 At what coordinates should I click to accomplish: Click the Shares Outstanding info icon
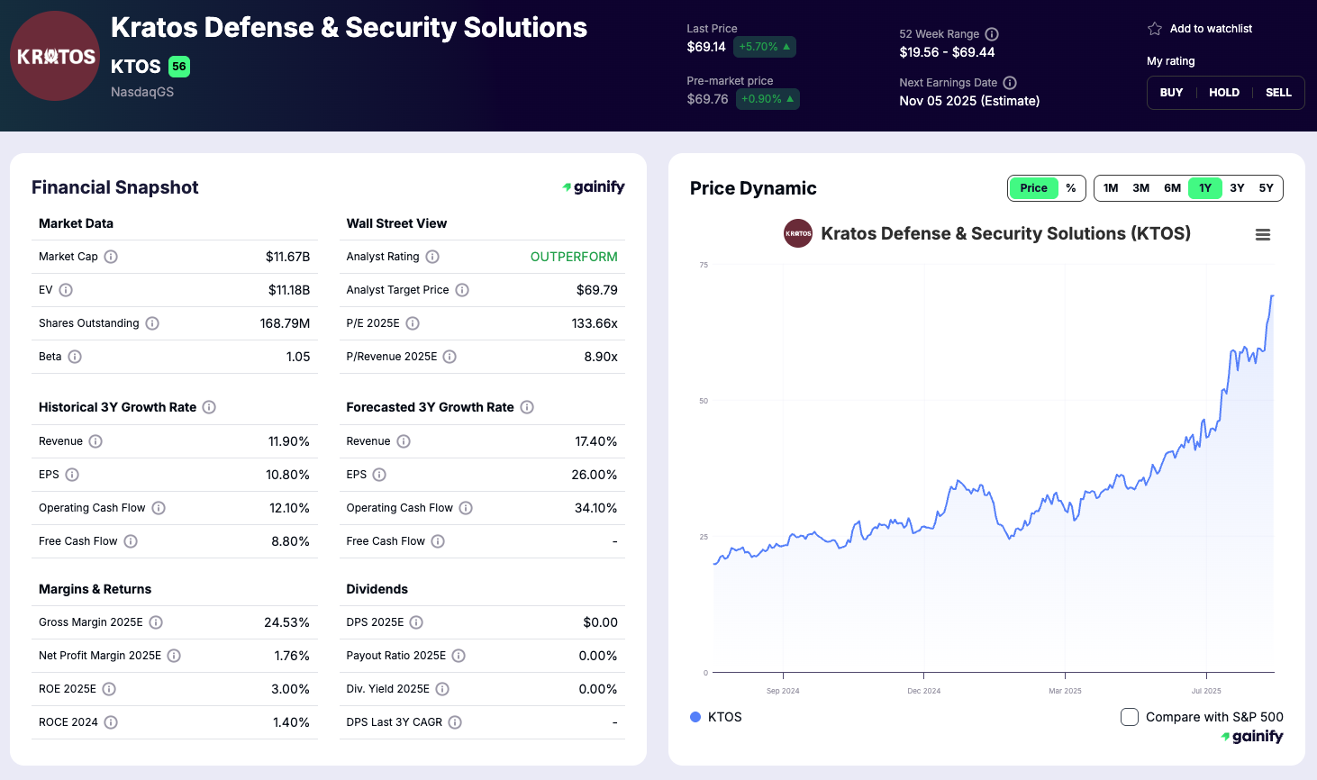[152, 323]
